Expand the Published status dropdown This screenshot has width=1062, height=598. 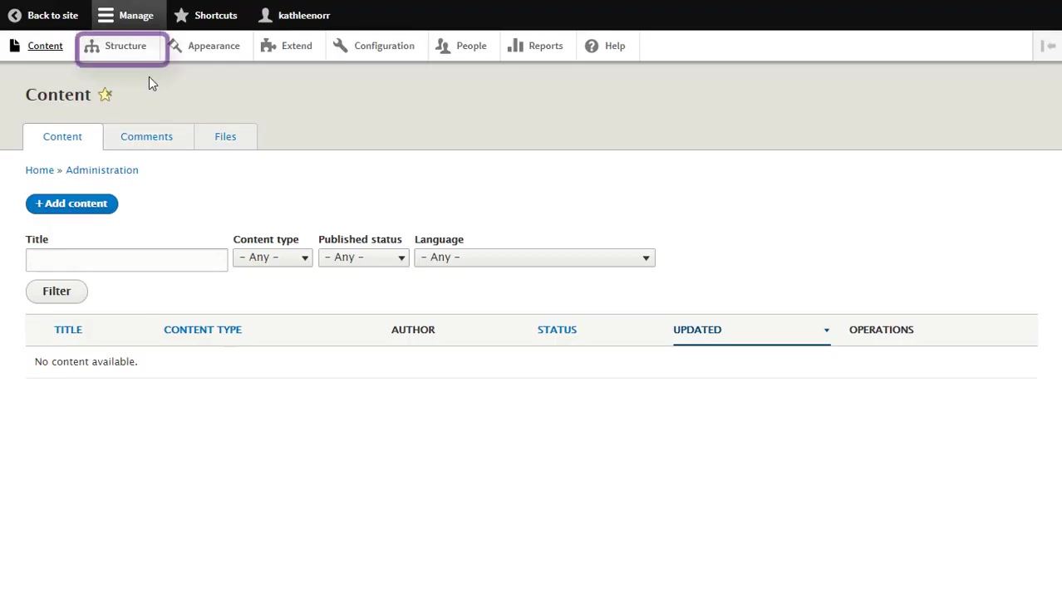[363, 257]
